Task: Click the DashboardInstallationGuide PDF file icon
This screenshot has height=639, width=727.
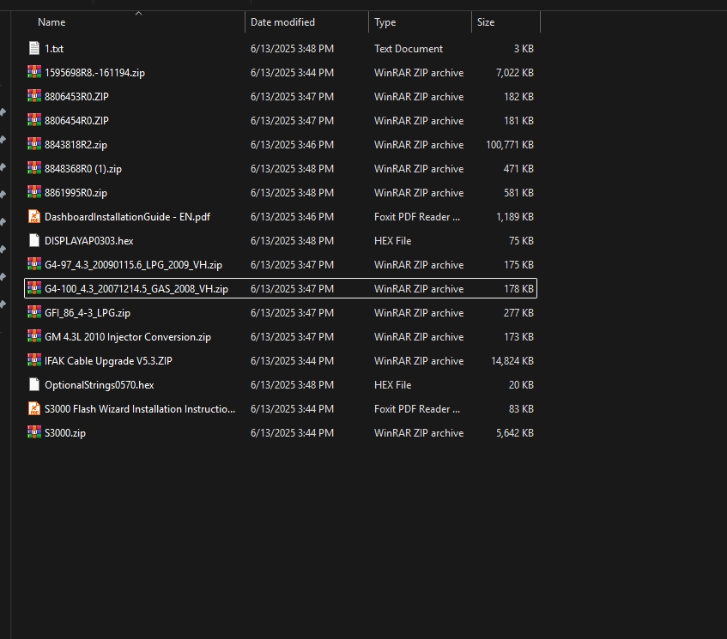Action: pos(34,217)
